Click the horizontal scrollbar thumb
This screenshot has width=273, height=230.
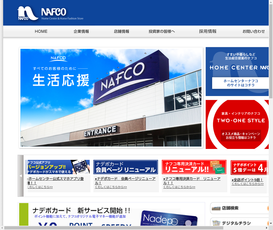pyautogui.click(x=114, y=228)
